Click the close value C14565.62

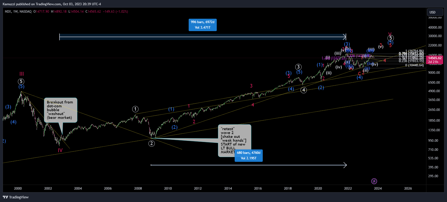click(x=93, y=12)
